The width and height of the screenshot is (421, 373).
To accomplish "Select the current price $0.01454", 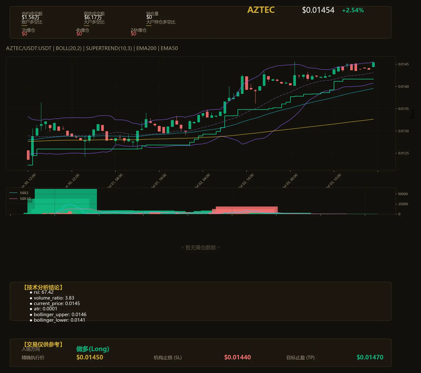I will (x=318, y=10).
